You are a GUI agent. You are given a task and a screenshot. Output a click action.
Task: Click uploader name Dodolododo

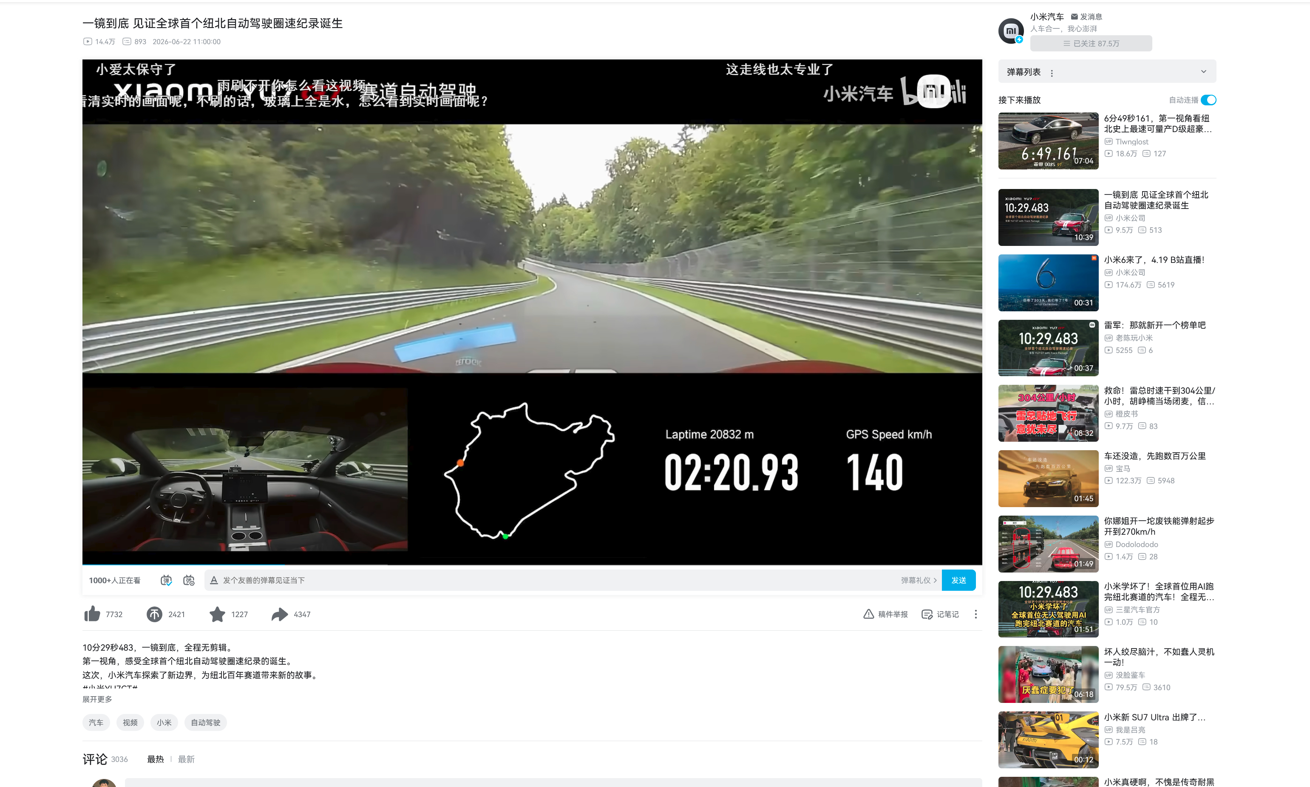click(x=1137, y=544)
